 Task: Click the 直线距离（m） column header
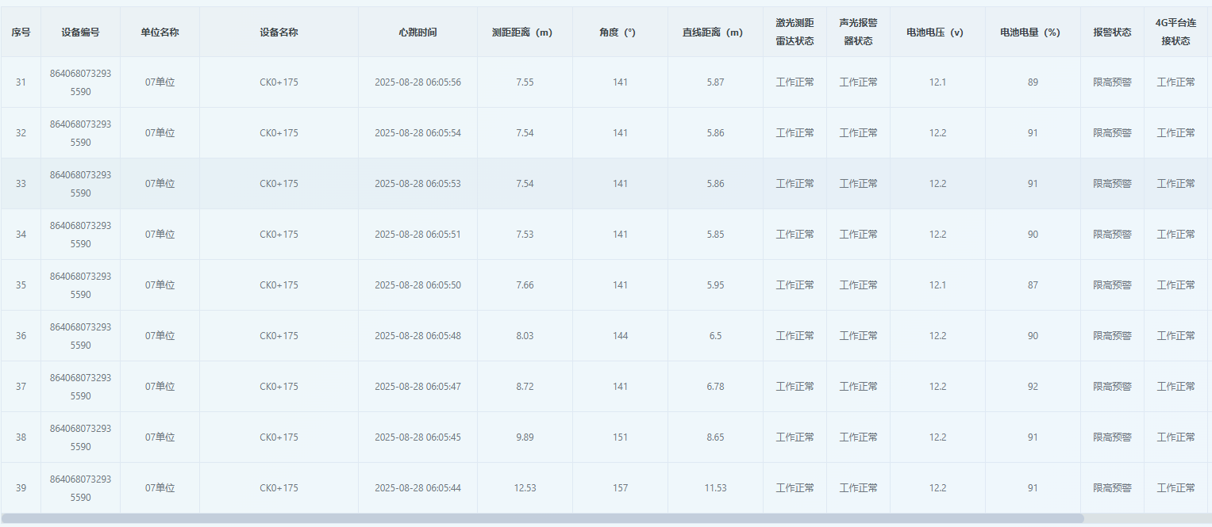pos(715,32)
